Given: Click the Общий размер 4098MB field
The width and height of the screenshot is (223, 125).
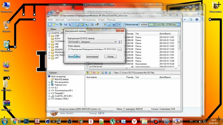Looking at the screenshot, I should [x=144, y=24].
